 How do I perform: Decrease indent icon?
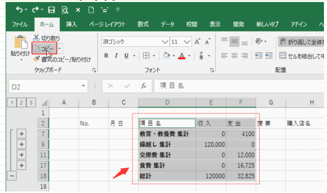click(x=259, y=56)
